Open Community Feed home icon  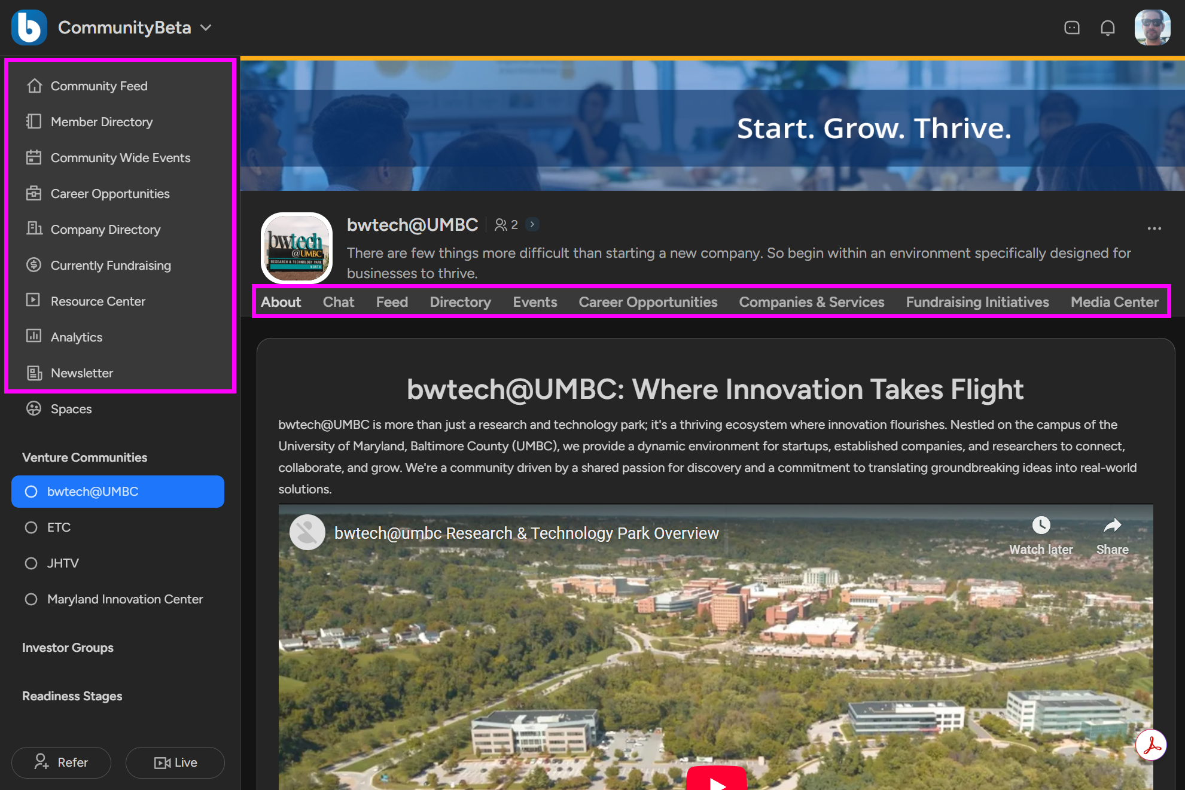click(34, 86)
